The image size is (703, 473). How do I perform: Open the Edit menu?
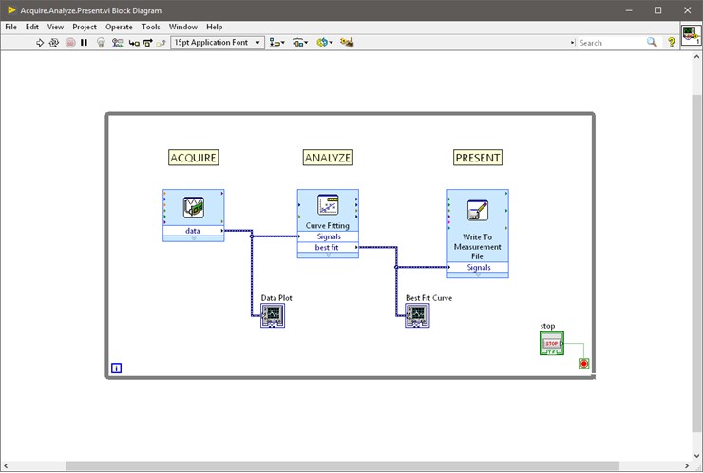[x=32, y=27]
